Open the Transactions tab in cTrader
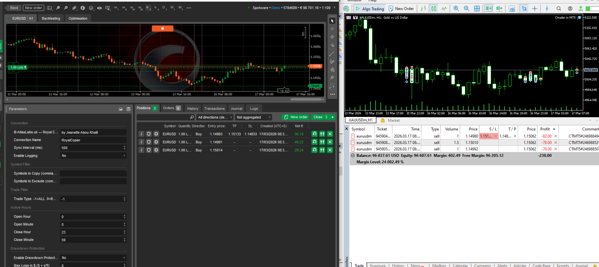Screen dimensions: 599x267 point(214,109)
